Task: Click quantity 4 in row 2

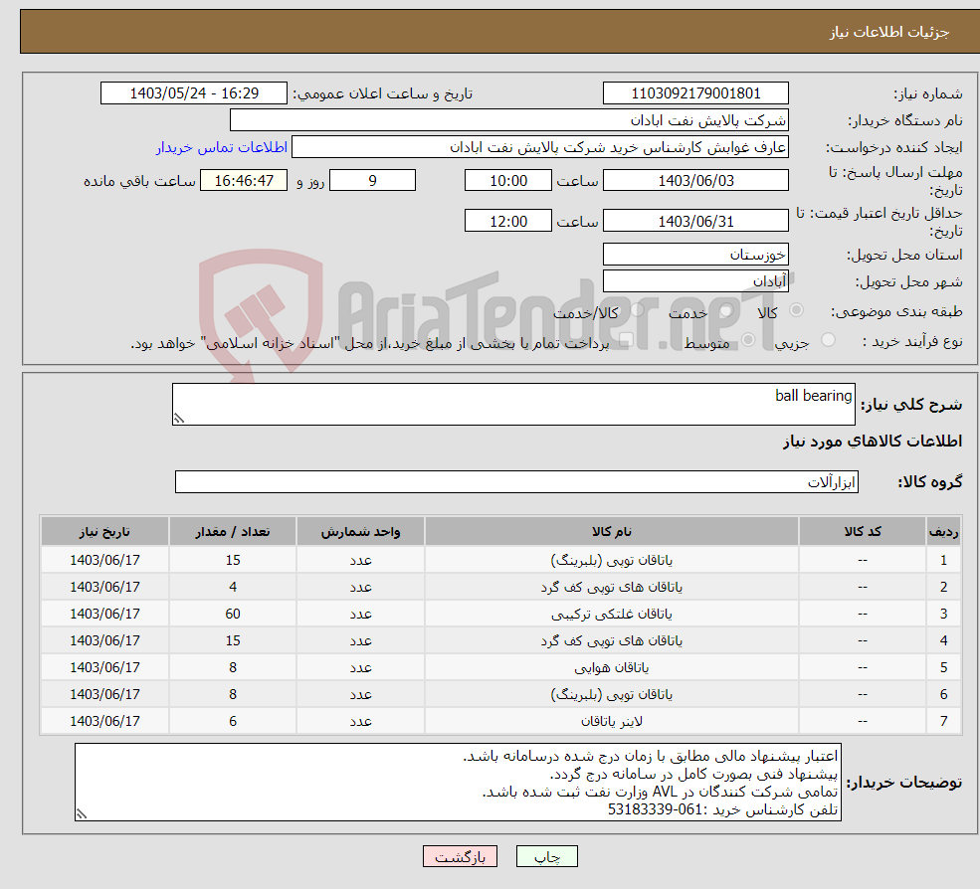Action: pos(233,587)
